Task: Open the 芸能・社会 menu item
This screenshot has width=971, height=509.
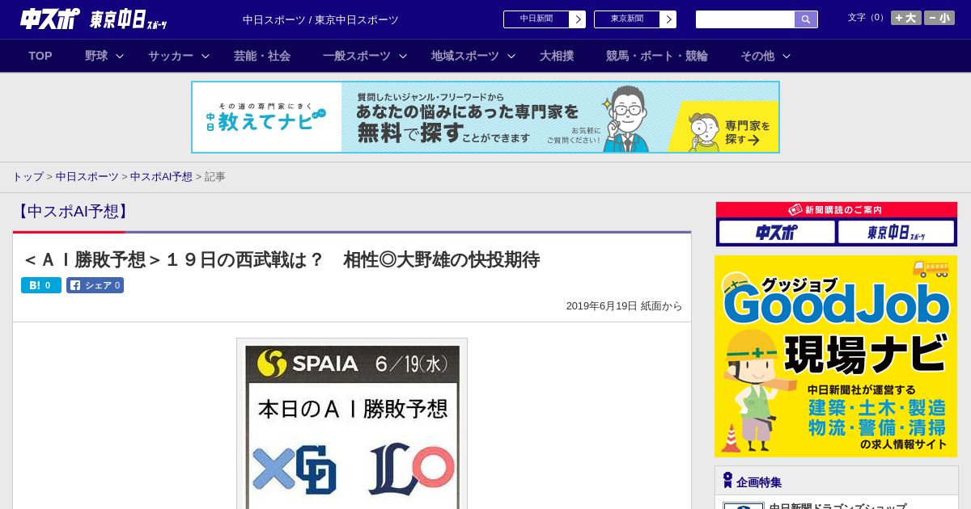Action: tap(262, 56)
